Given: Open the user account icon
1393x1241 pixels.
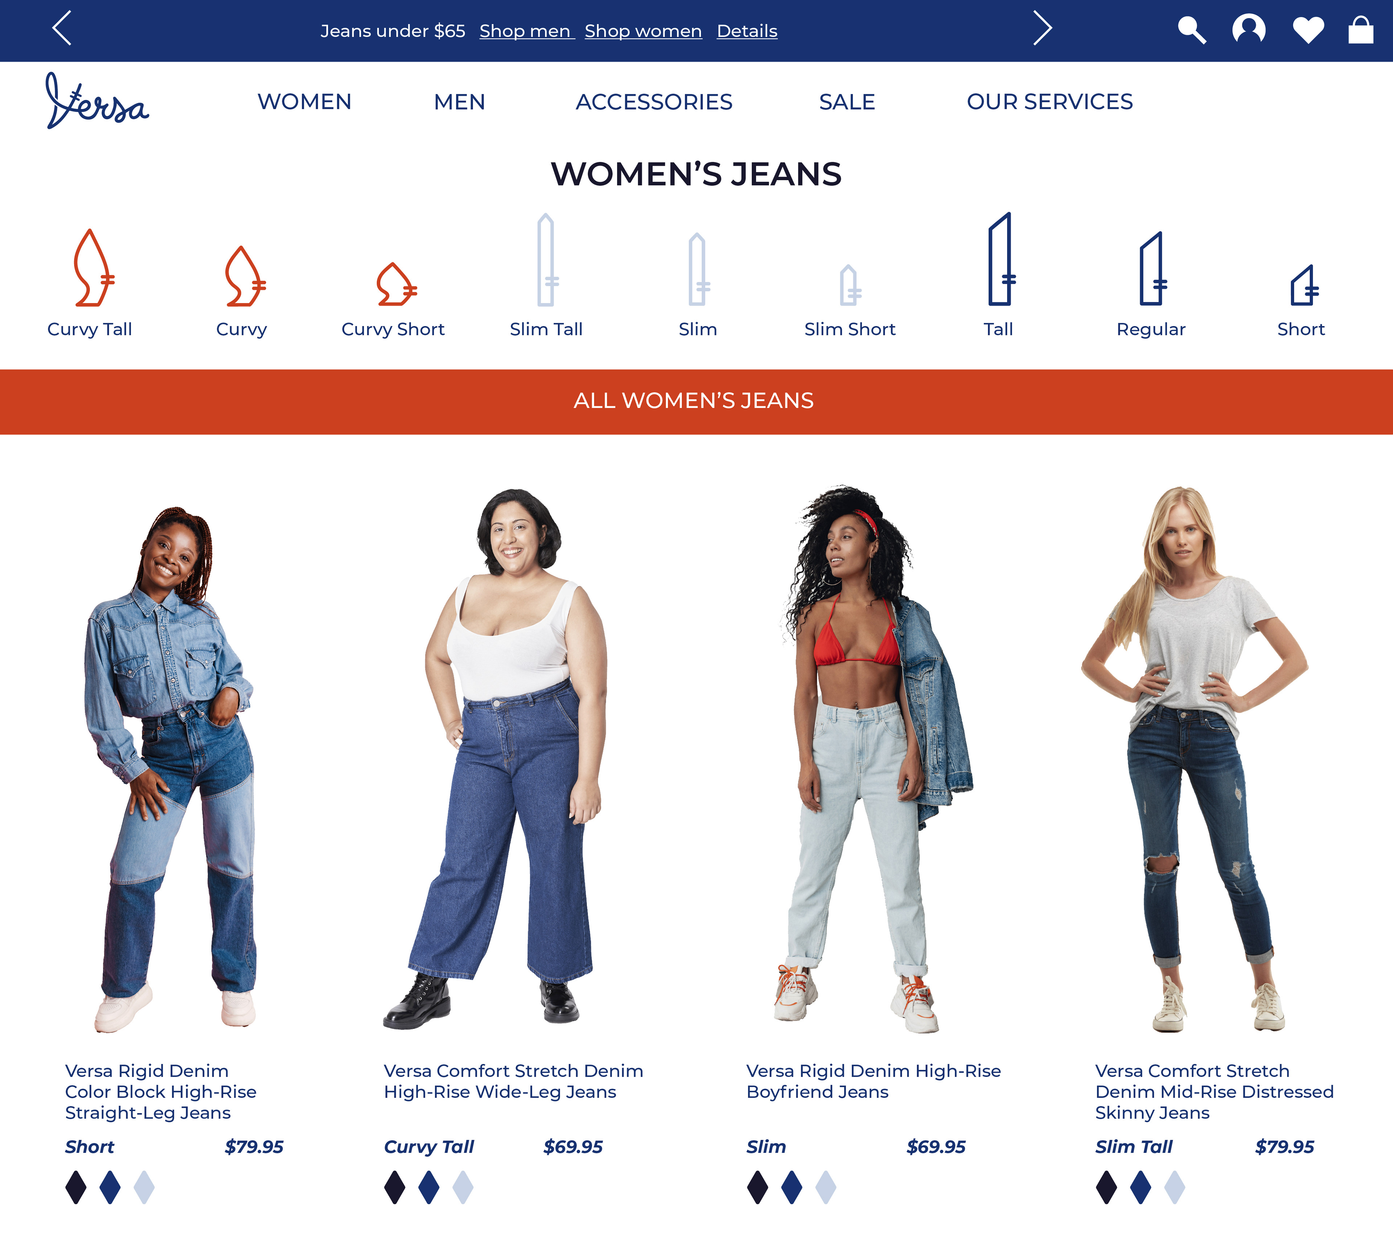Looking at the screenshot, I should [1249, 30].
